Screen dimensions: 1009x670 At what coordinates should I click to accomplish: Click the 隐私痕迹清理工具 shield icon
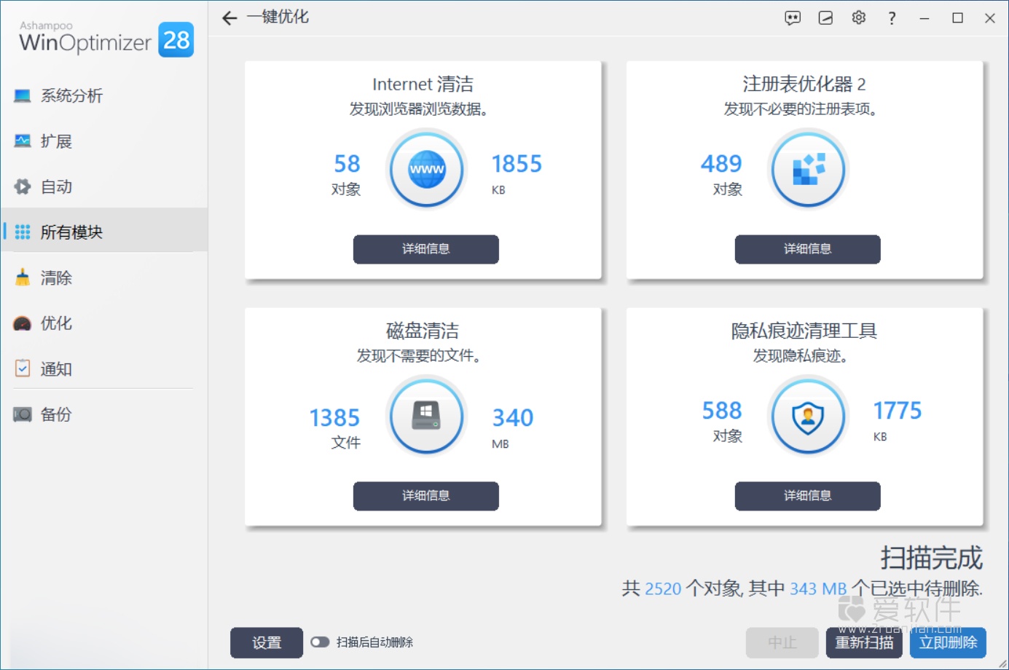808,416
